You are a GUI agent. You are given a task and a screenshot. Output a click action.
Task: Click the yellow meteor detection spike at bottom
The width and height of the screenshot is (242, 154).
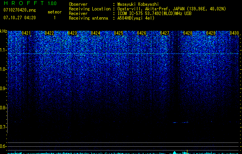click(x=187, y=152)
